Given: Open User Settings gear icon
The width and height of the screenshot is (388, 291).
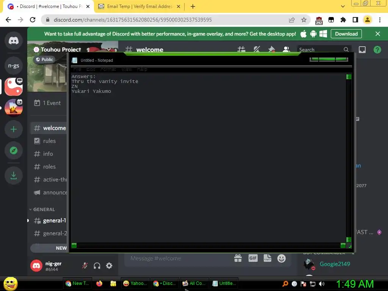Looking at the screenshot, I should pyautogui.click(x=109, y=266).
